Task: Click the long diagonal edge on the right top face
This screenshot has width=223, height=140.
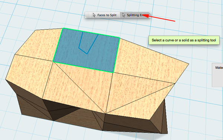Action: coord(140,99)
